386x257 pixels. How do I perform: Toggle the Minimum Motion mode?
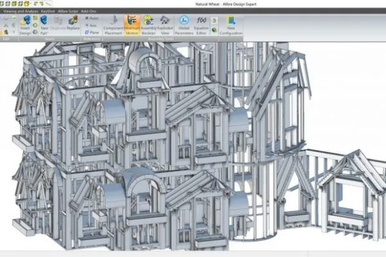pyautogui.click(x=132, y=25)
